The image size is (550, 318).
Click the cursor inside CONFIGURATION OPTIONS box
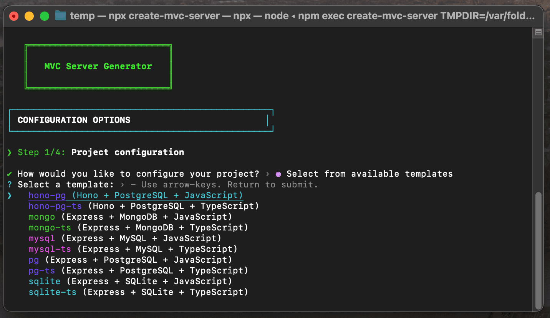point(268,120)
